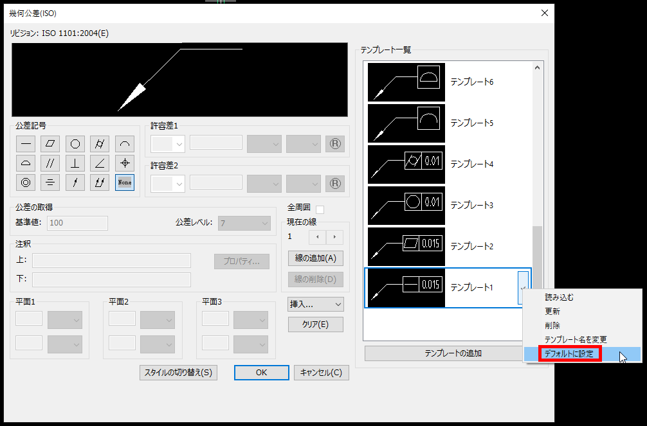This screenshot has height=426, width=647.
Task: Click the None tolerance symbol button
Action: click(x=125, y=182)
